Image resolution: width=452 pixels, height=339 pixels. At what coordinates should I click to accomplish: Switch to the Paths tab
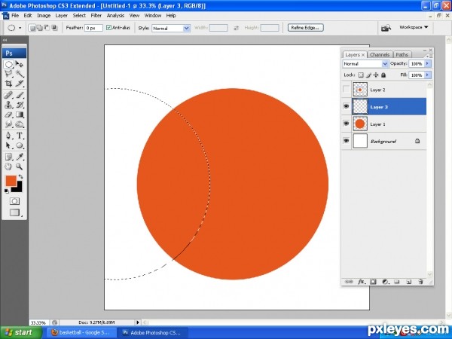click(x=402, y=54)
